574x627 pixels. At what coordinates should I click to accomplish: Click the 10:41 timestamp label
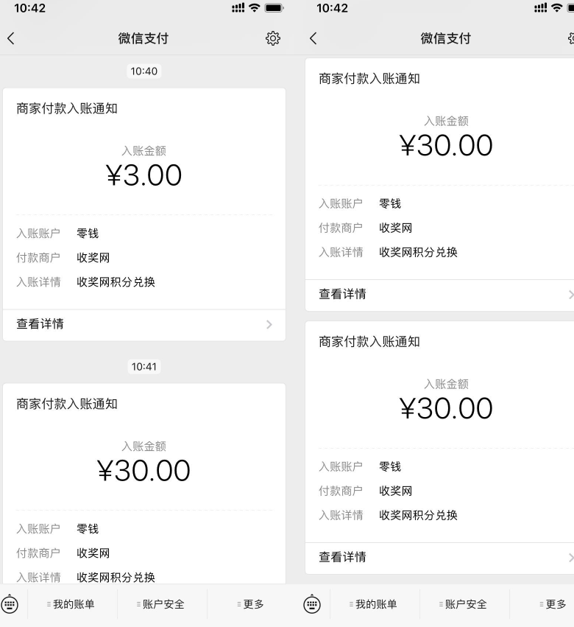[x=144, y=366]
